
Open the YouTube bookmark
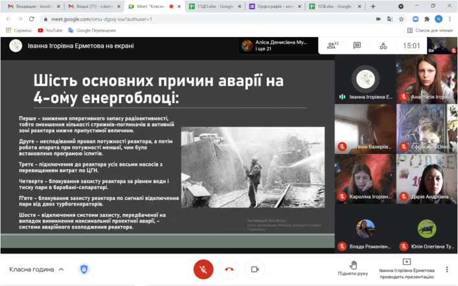[50, 30]
